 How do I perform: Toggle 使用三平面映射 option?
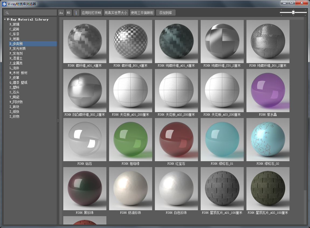pos(142,13)
